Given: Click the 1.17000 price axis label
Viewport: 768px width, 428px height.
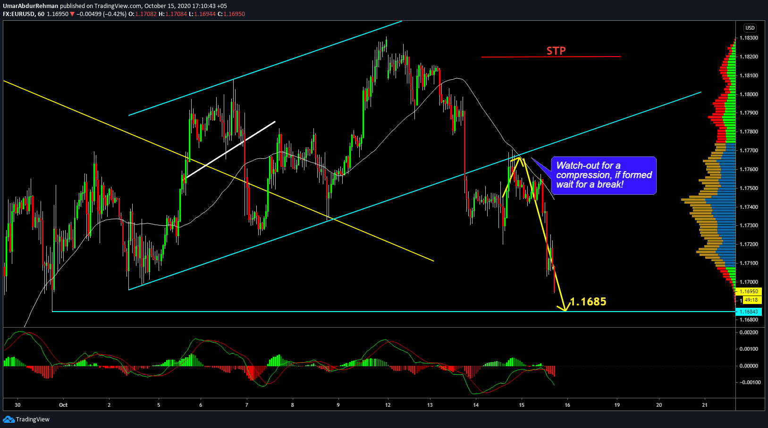Looking at the screenshot, I should tap(749, 282).
